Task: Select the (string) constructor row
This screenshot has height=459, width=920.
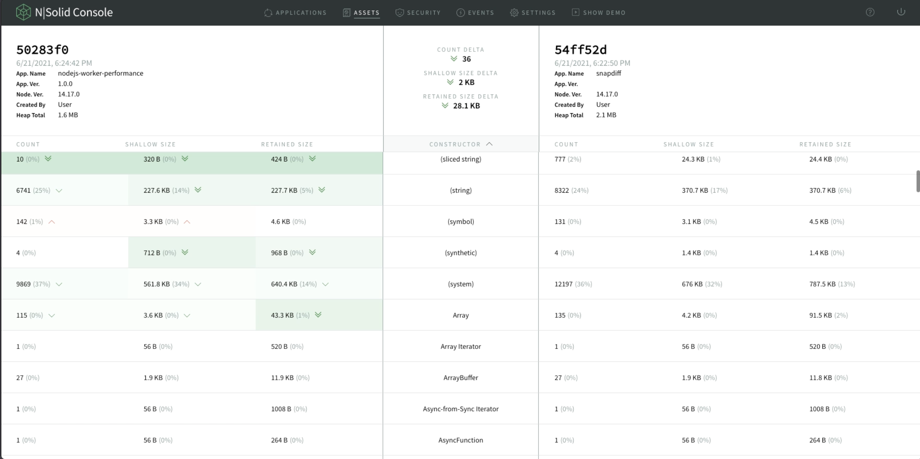Action: (x=460, y=190)
